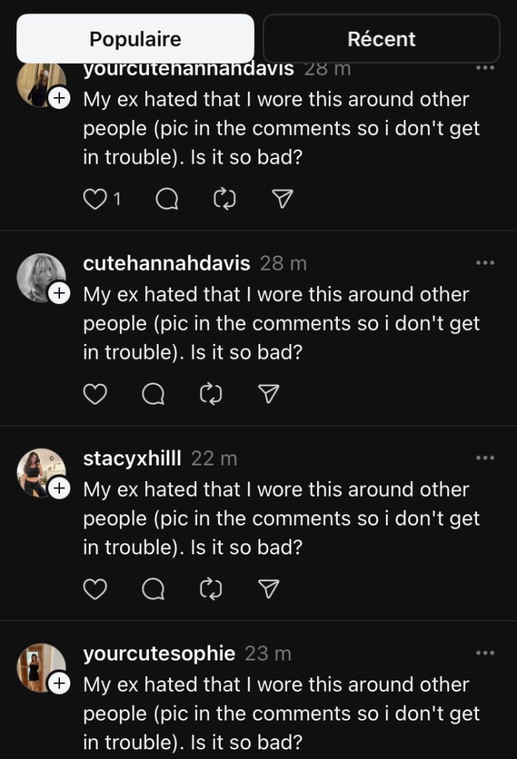Follow yourcutesophie via plus badge
The height and width of the screenshot is (759, 517).
pyautogui.click(x=59, y=683)
